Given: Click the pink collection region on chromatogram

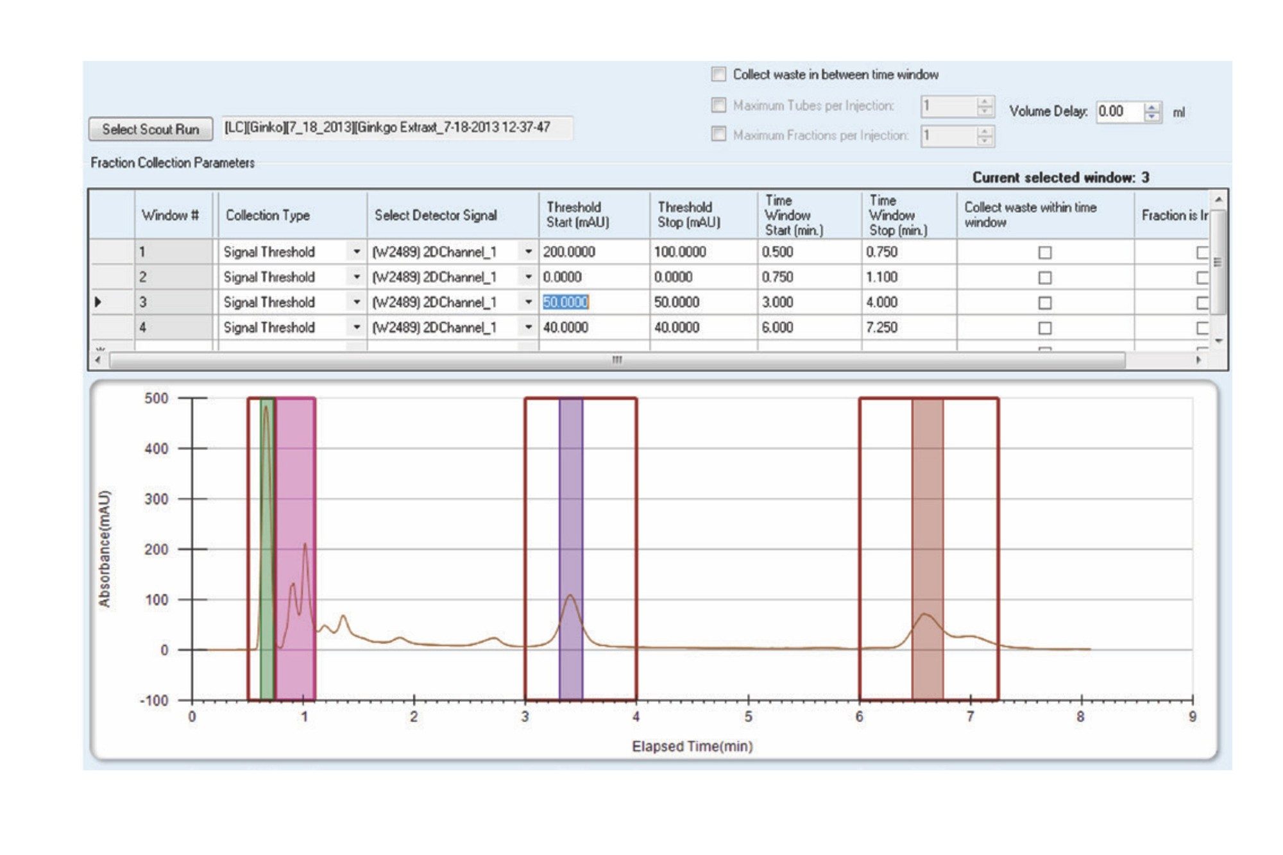Looking at the screenshot, I should (295, 548).
